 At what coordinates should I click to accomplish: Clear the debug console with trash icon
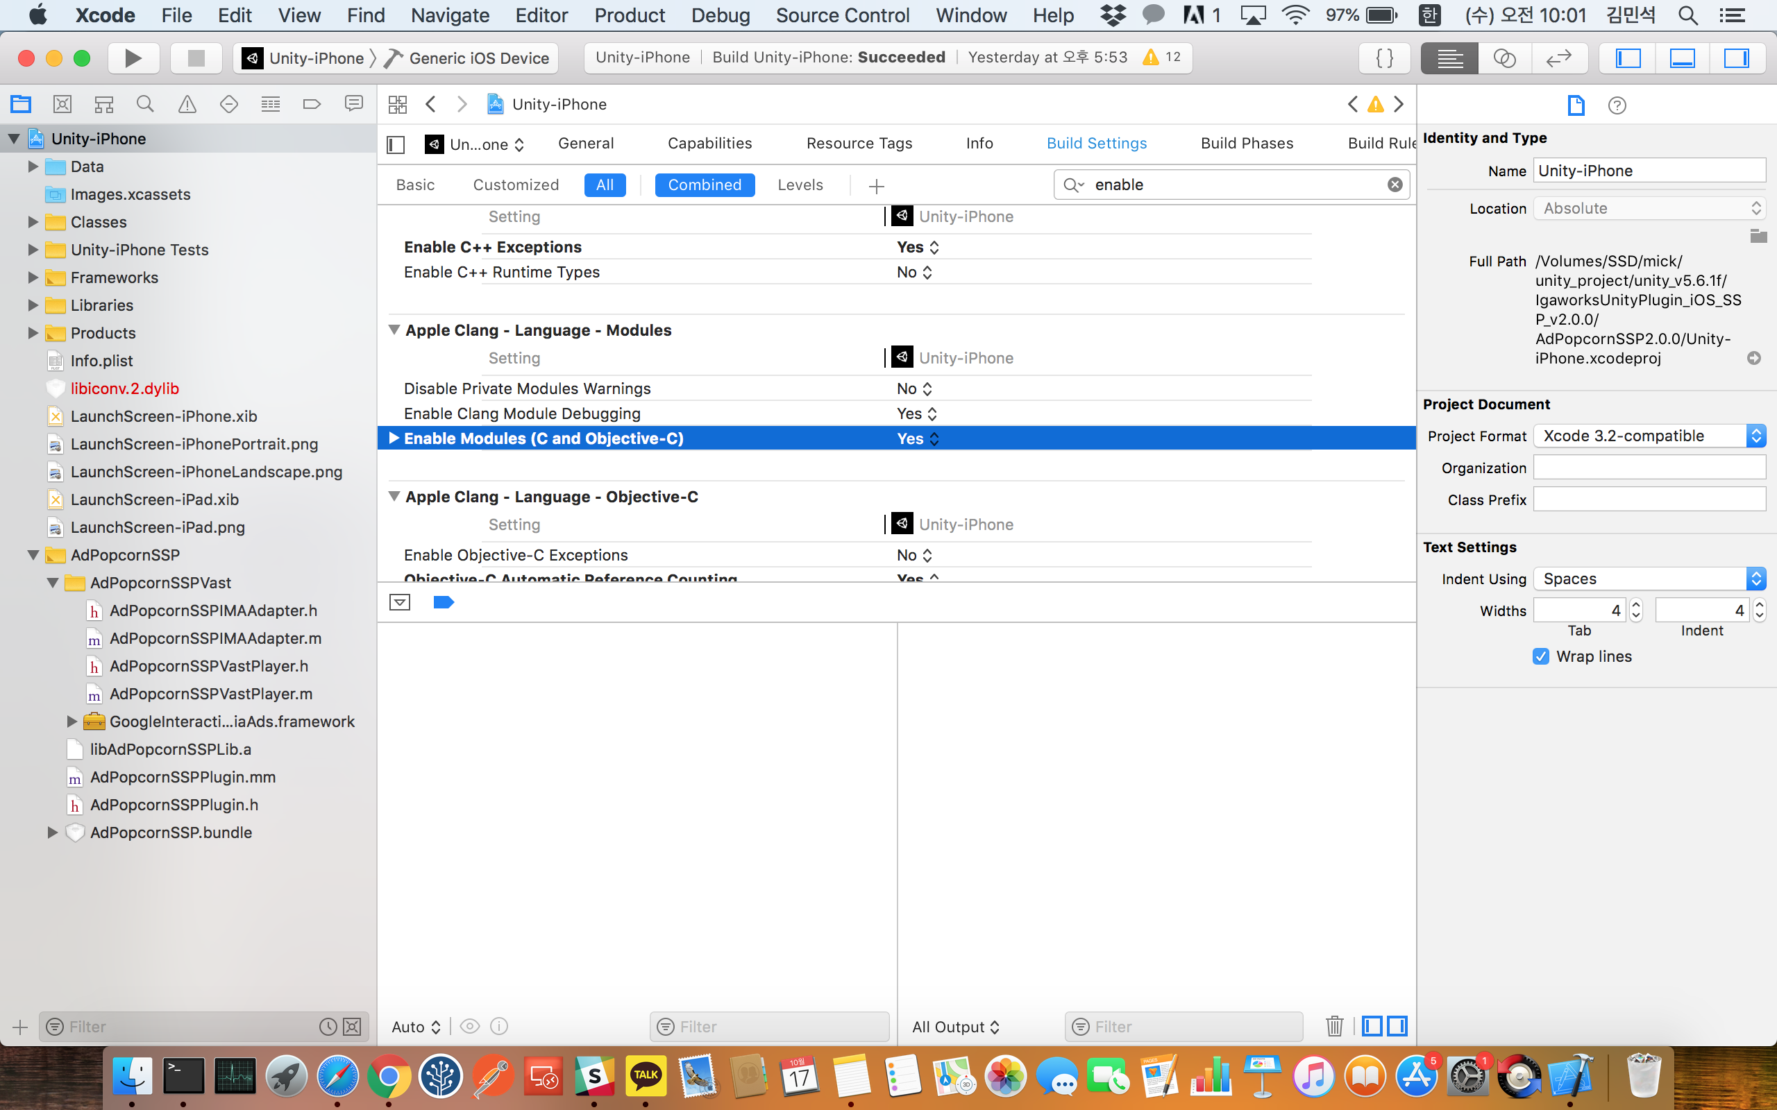(x=1334, y=1025)
